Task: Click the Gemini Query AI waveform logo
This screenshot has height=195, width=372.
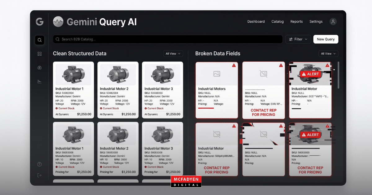Action: click(x=58, y=22)
